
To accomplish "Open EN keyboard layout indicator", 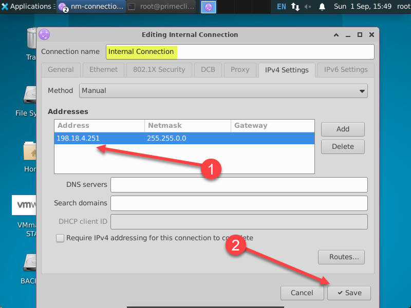I will (x=281, y=7).
